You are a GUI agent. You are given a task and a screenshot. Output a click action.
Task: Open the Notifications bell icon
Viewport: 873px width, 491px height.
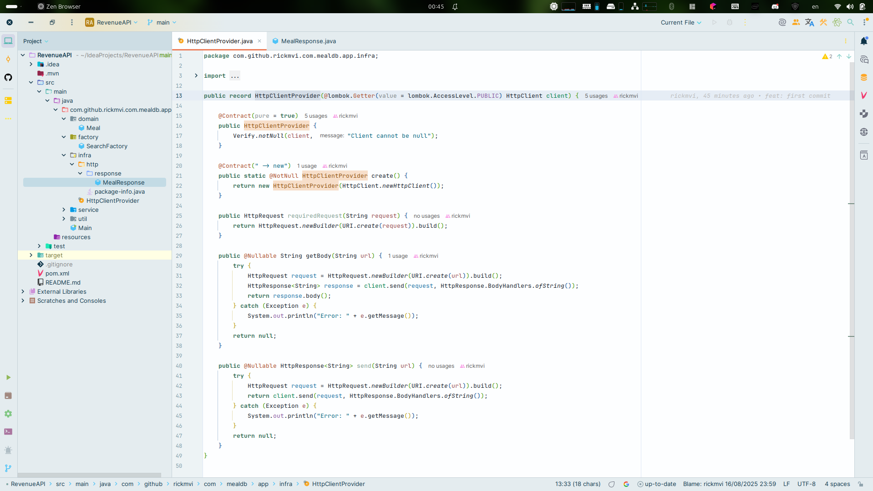point(864,41)
